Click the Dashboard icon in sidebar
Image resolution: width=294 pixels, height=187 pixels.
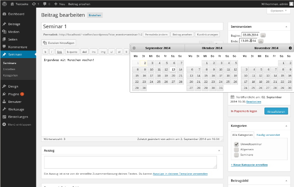pos(4,14)
